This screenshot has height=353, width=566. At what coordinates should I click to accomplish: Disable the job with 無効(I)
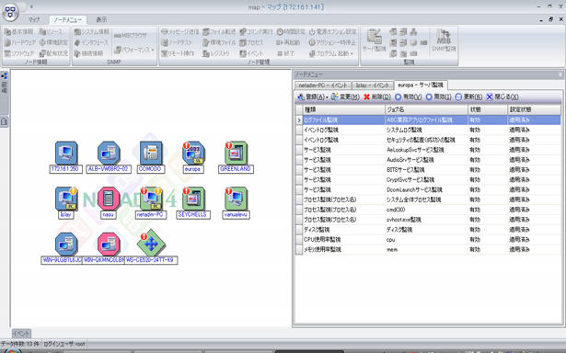[x=439, y=97]
